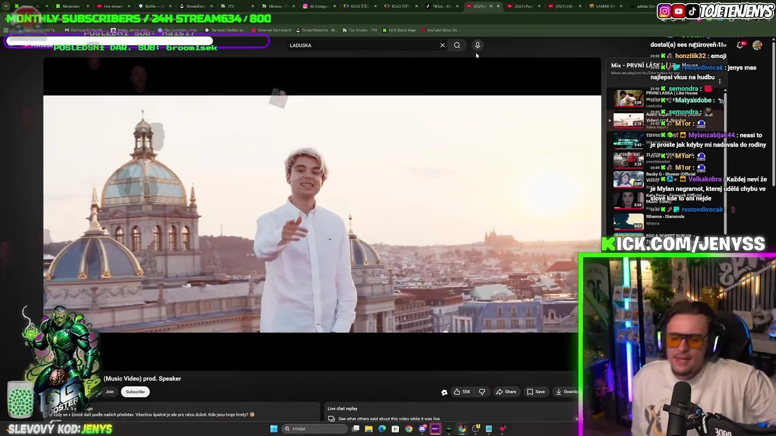Open the Windows Start menu

tap(274, 429)
